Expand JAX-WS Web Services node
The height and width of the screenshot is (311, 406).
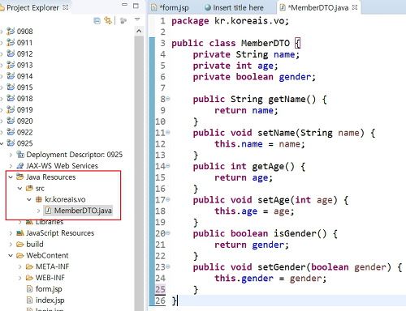coord(11,166)
